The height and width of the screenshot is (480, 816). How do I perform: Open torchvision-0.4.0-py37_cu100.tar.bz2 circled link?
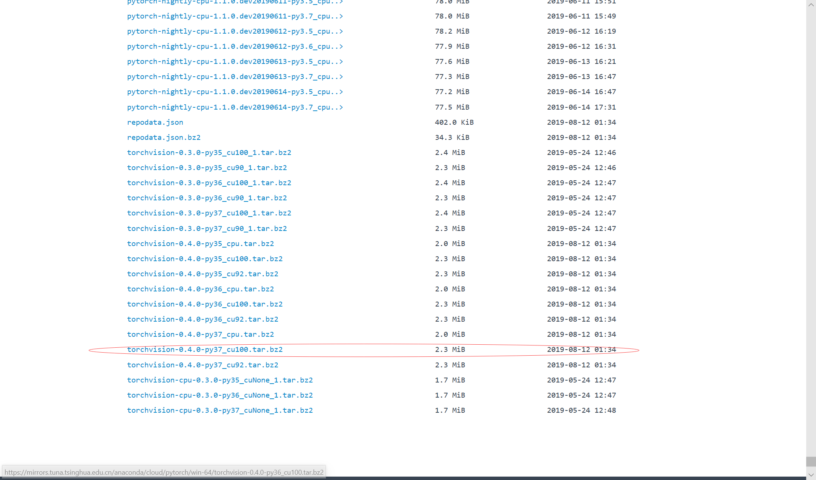tap(205, 350)
